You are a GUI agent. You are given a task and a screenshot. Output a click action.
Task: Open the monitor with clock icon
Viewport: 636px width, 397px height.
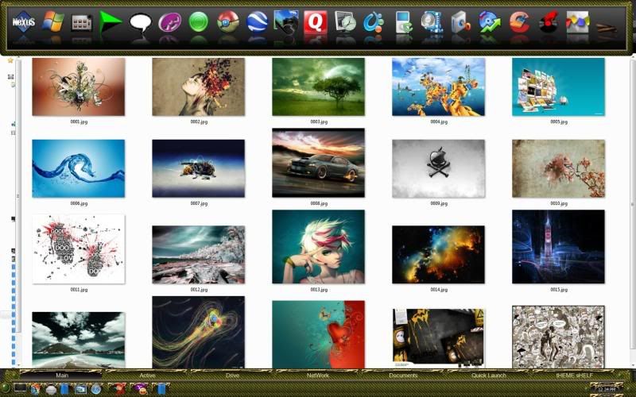(x=345, y=22)
